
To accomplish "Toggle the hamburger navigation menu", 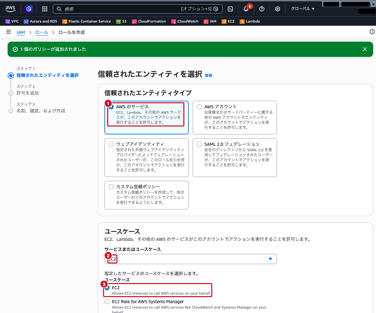I will coord(9,32).
